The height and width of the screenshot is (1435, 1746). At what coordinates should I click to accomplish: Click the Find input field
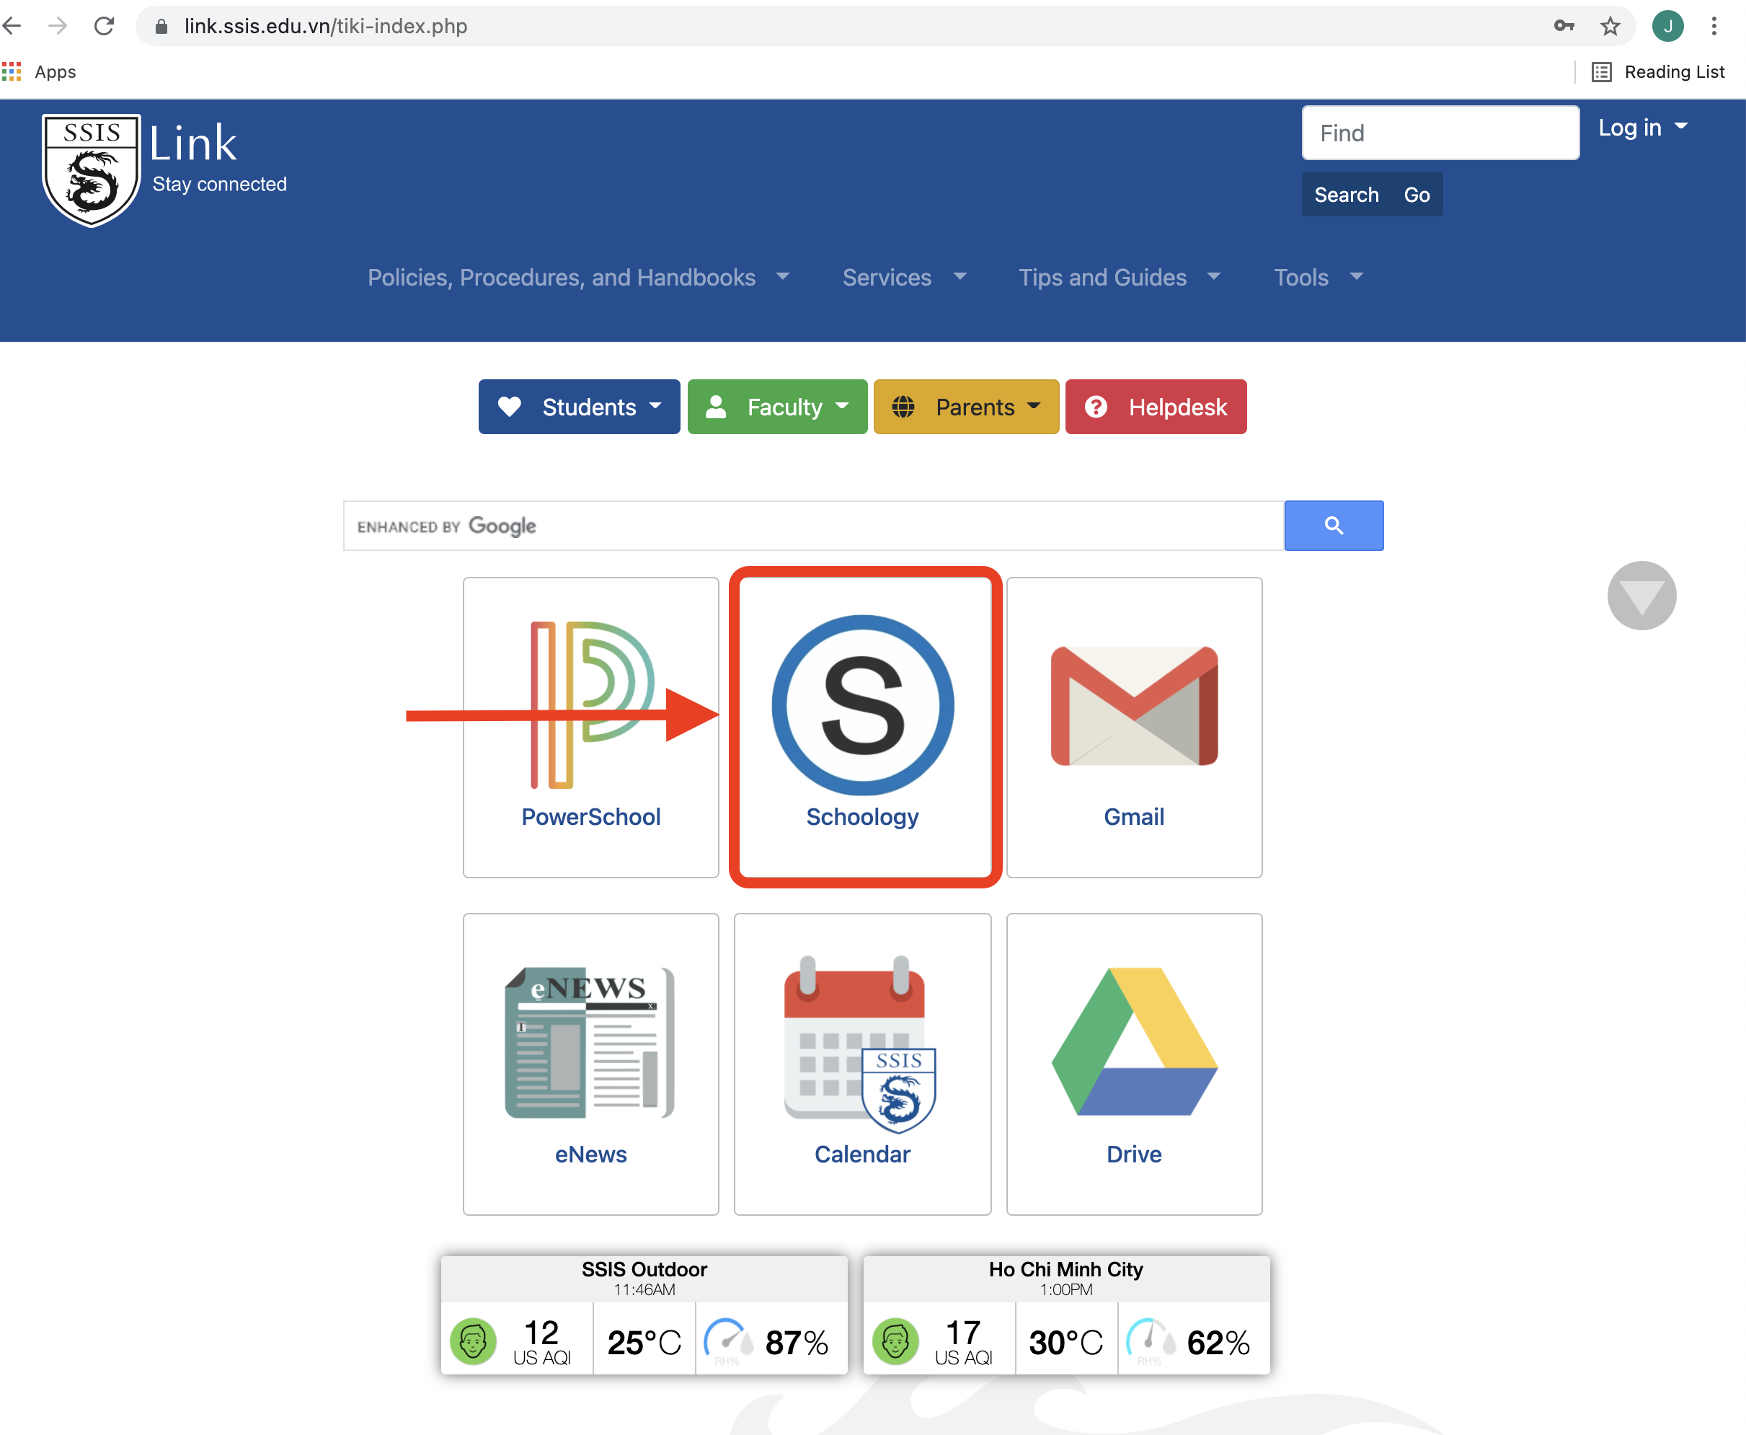1440,133
